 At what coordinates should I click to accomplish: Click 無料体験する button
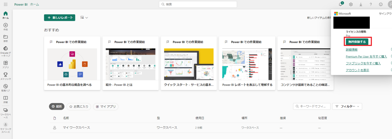(357, 42)
